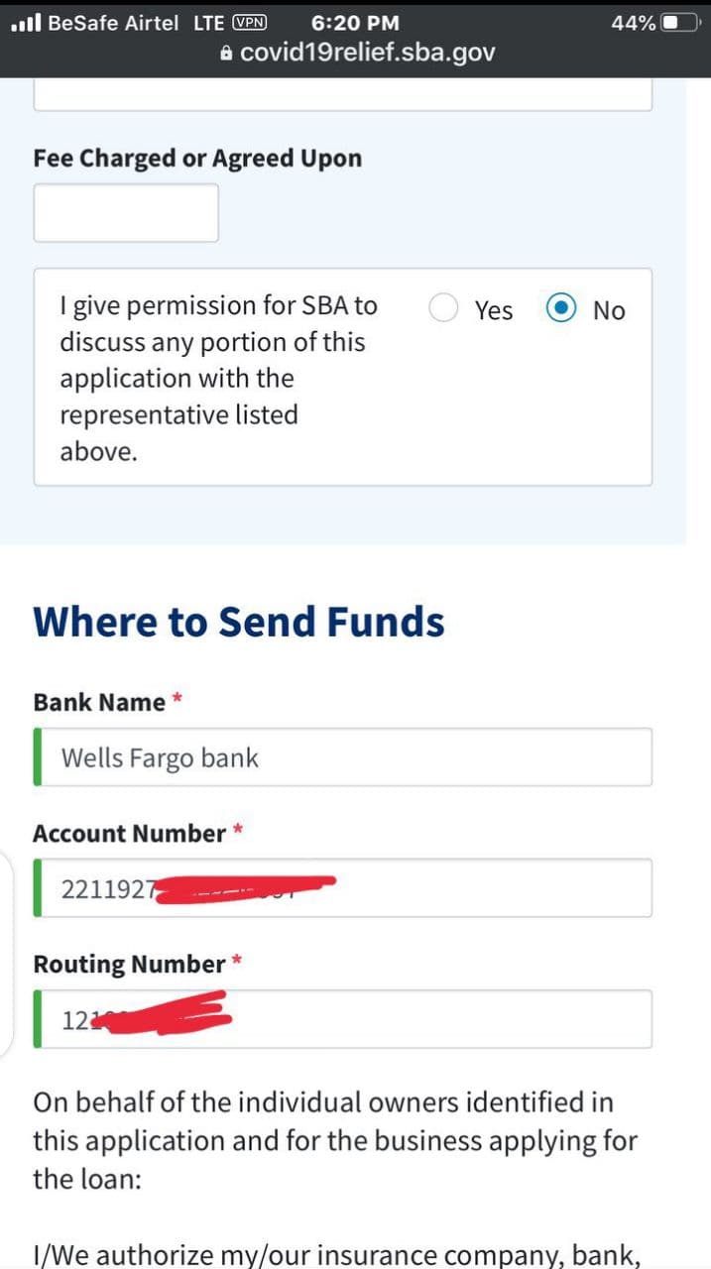Tap the 44% battery percentage text

(x=633, y=22)
